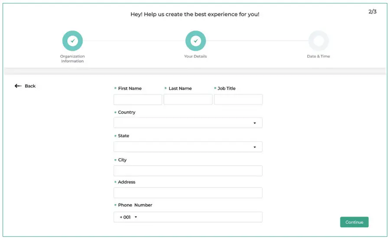Image resolution: width=390 pixels, height=238 pixels.
Task: Focus the First Name input field
Action: pos(138,100)
